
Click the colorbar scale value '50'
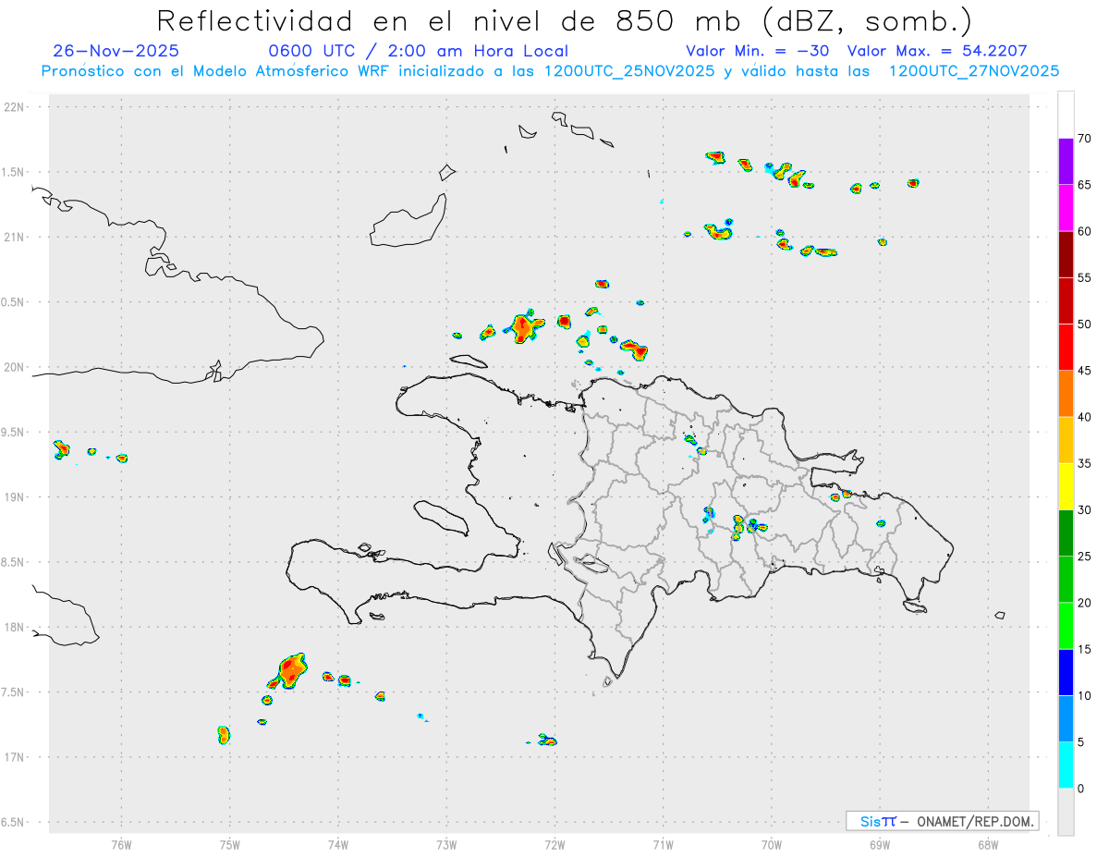[x=1085, y=324]
